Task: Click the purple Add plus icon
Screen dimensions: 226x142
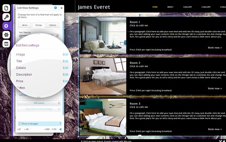Action: tap(6, 26)
